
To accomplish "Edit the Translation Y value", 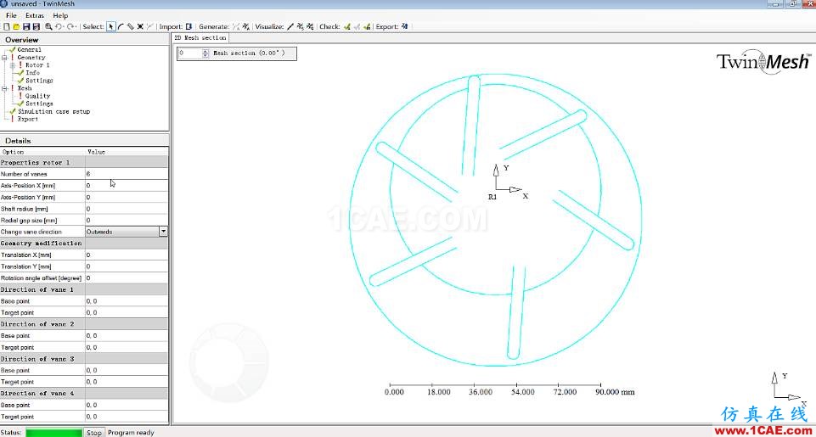I will point(127,266).
